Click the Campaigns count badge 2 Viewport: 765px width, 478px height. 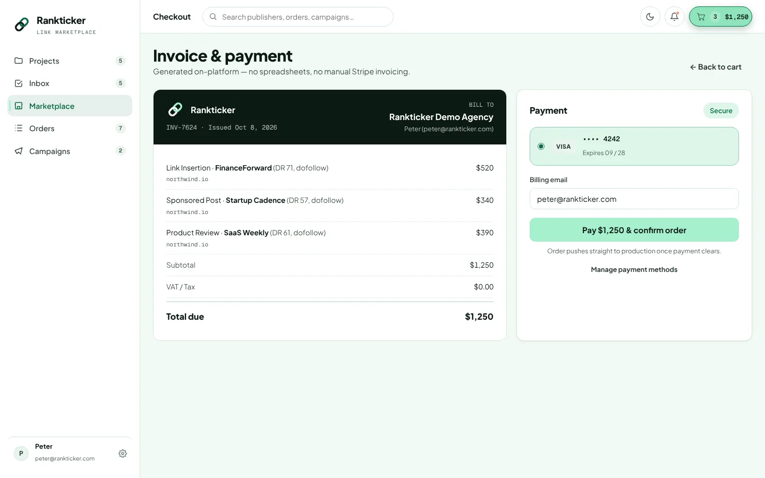(121, 151)
